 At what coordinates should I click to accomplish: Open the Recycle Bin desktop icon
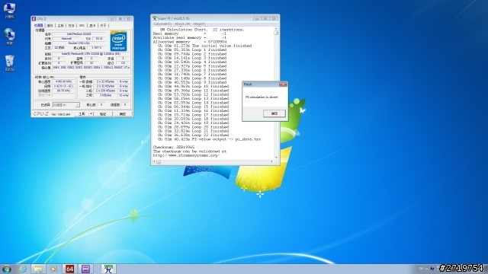coord(9,63)
